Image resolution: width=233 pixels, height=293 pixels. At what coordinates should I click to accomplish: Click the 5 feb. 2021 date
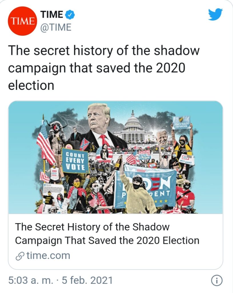(87, 280)
